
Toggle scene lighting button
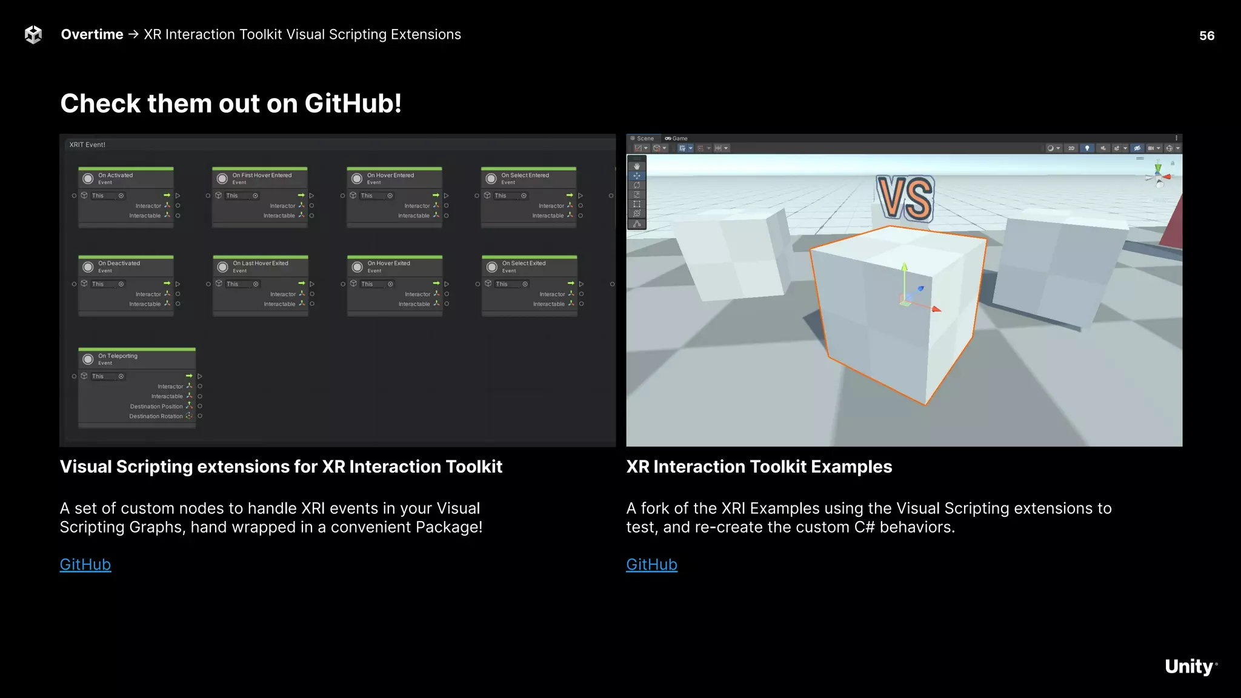1087,148
